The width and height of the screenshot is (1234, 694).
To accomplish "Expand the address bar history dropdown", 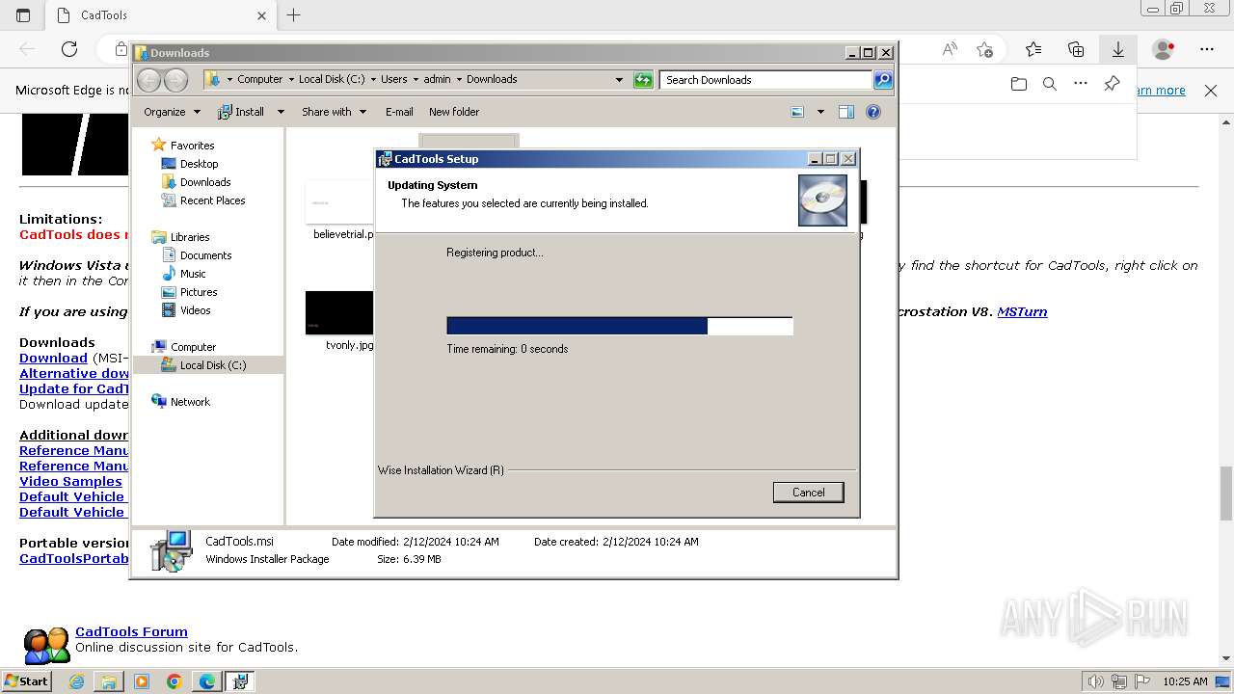I will 619,80.
